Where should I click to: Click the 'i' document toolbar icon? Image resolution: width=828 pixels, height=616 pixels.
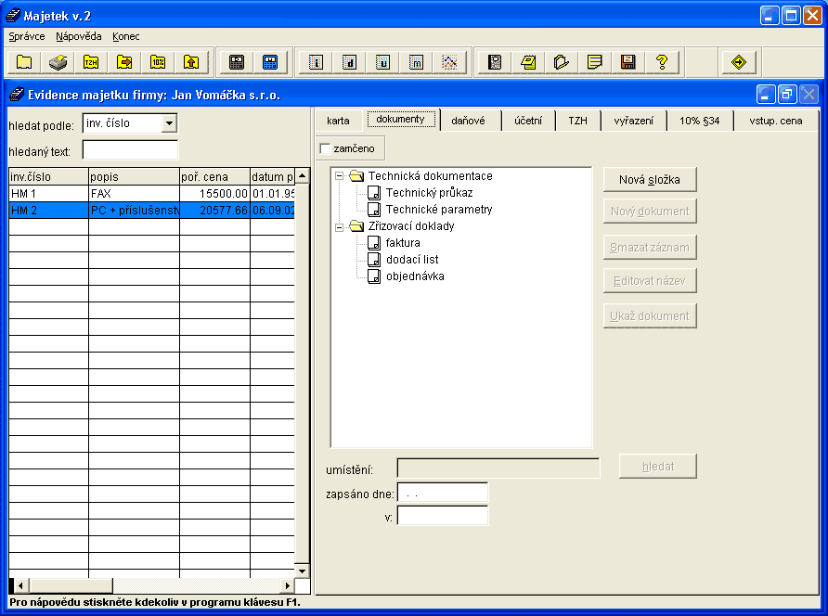[316, 62]
